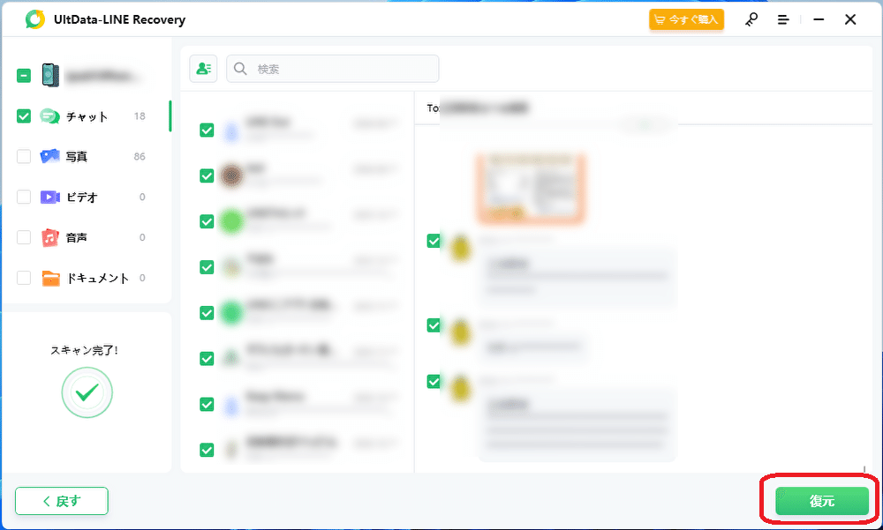Open registration via the key icon

(751, 19)
